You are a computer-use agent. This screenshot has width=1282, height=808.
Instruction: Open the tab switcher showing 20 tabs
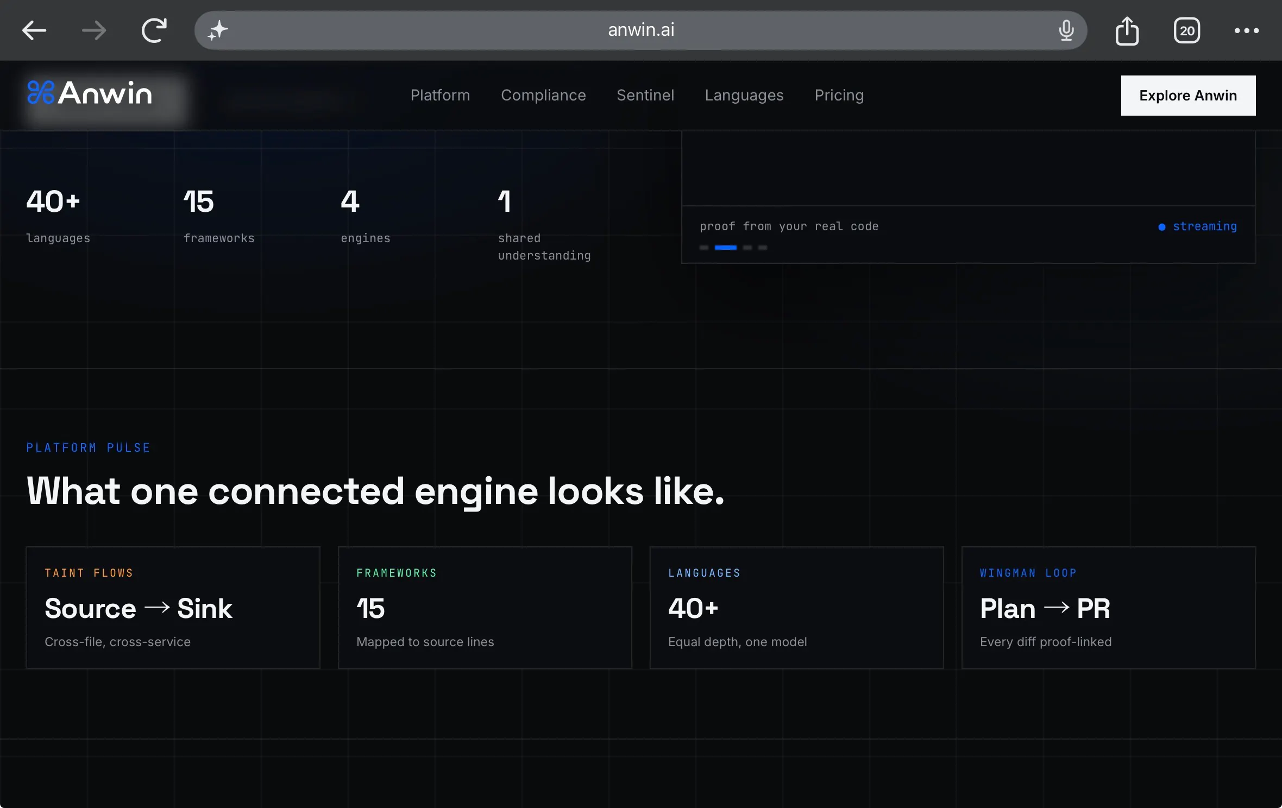1187,30
